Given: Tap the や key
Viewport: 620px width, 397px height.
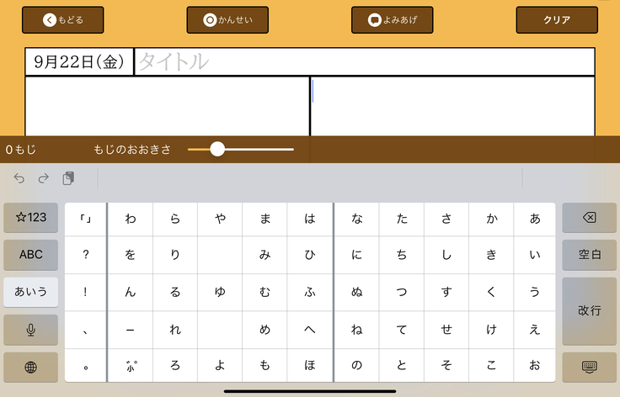Looking at the screenshot, I should point(220,219).
